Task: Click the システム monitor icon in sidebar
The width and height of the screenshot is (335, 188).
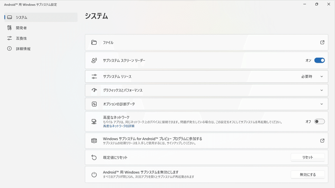Action: pyautogui.click(x=9, y=17)
